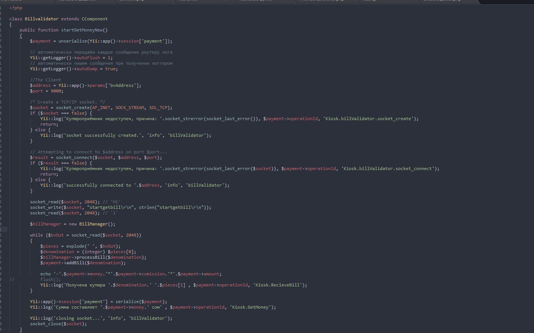
Task: Click the 'serialize($payment)' call near bottom
Action: pyautogui.click(x=140, y=302)
